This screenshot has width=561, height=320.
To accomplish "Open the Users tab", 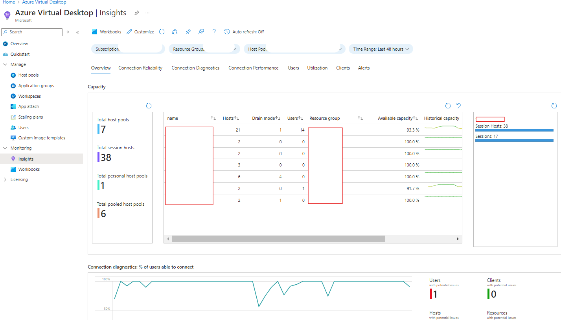I will (293, 68).
